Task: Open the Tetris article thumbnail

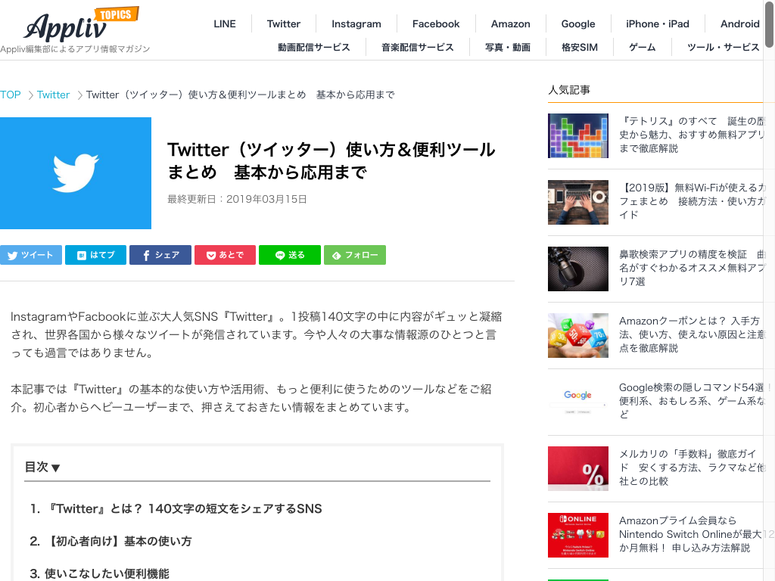Action: click(x=577, y=136)
